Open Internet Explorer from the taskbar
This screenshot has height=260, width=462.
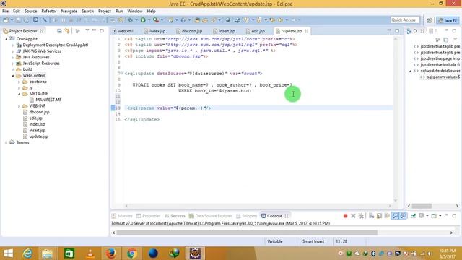[27, 253]
